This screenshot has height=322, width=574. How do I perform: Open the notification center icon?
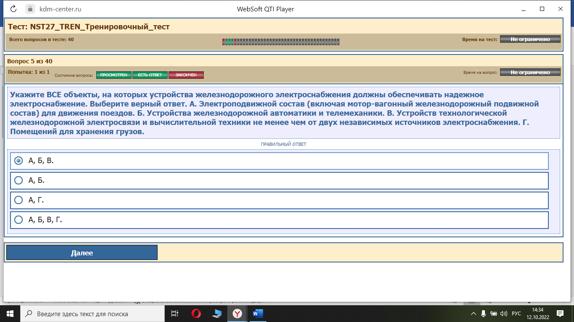click(x=560, y=314)
